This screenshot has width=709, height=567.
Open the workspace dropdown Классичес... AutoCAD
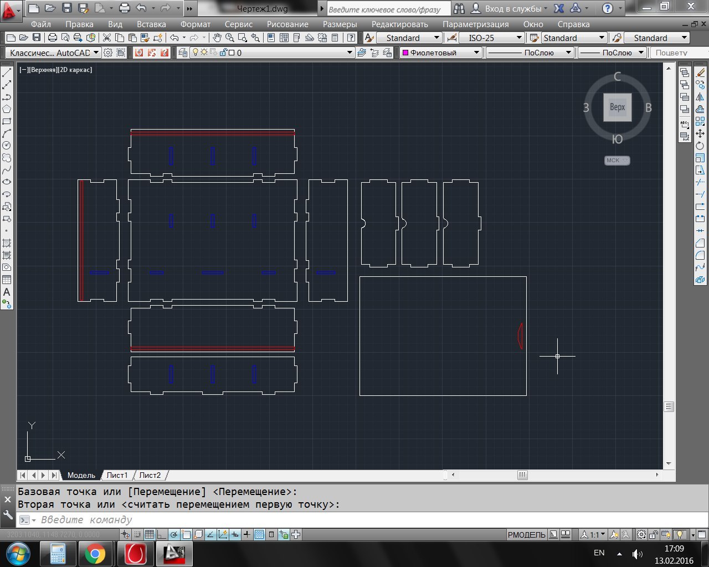53,53
